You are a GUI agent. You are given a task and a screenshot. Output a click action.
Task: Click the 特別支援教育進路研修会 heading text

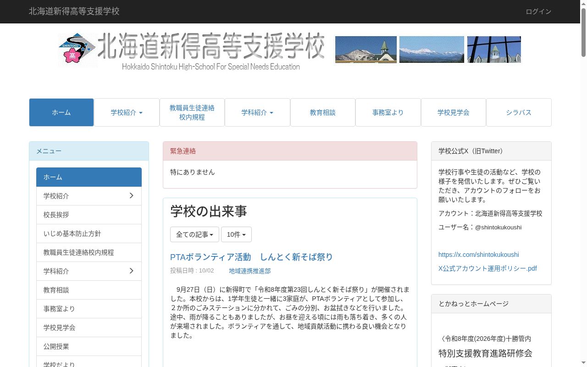pos(485,353)
